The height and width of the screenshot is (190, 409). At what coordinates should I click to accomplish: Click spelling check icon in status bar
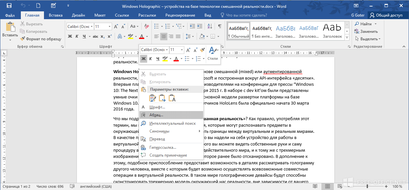pos(72,186)
